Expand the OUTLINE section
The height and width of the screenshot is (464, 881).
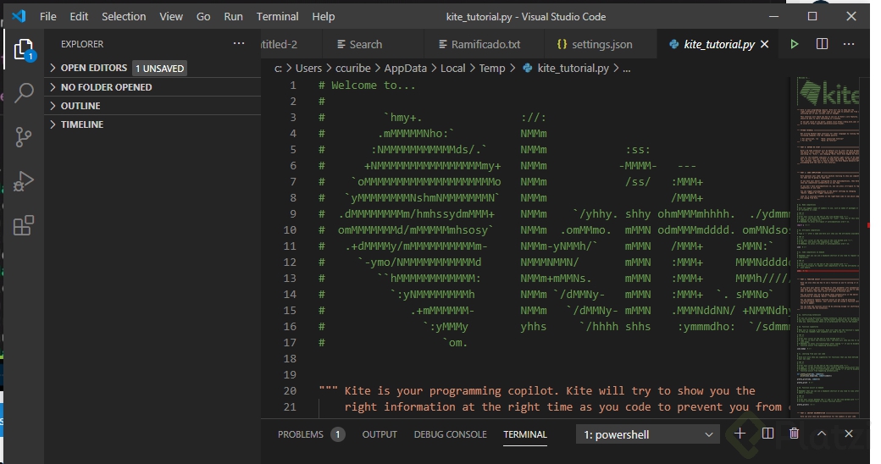[152, 106]
